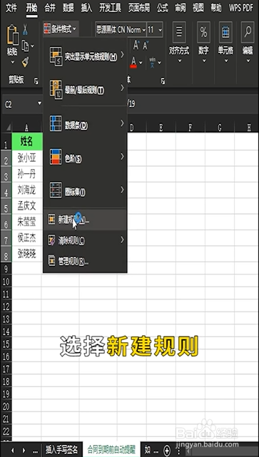Image resolution: width=259 pixels, height=457 pixels.
Task: Click the 图标集 icon sets icon
Action: [56, 190]
